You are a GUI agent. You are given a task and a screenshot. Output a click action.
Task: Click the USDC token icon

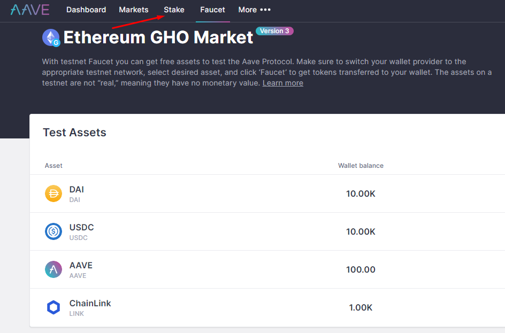(53, 231)
